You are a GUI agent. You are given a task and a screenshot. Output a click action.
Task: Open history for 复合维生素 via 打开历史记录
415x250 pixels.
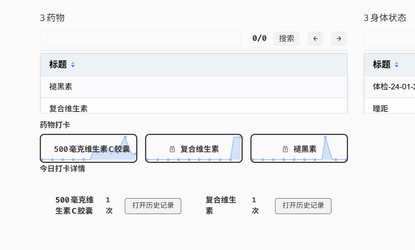[303, 206]
